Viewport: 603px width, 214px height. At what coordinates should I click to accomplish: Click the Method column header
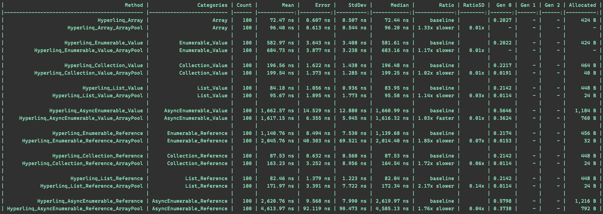[134, 5]
